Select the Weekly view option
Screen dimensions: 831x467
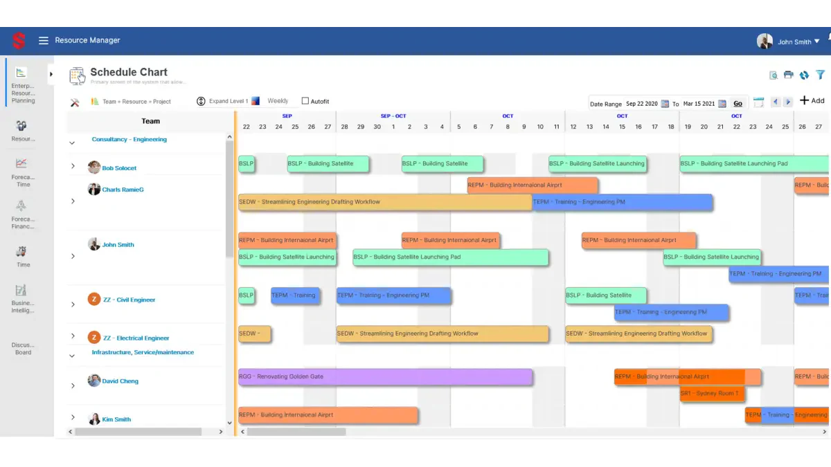(278, 101)
